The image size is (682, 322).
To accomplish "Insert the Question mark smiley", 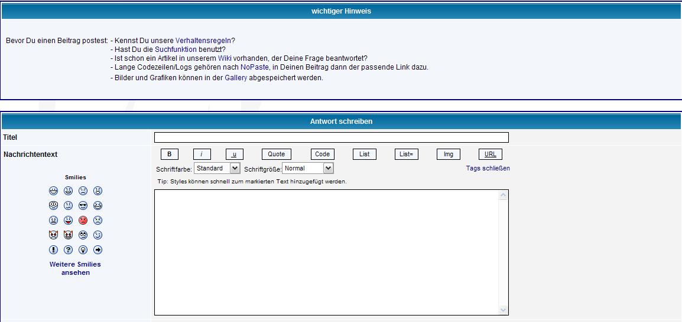I will click(x=69, y=249).
